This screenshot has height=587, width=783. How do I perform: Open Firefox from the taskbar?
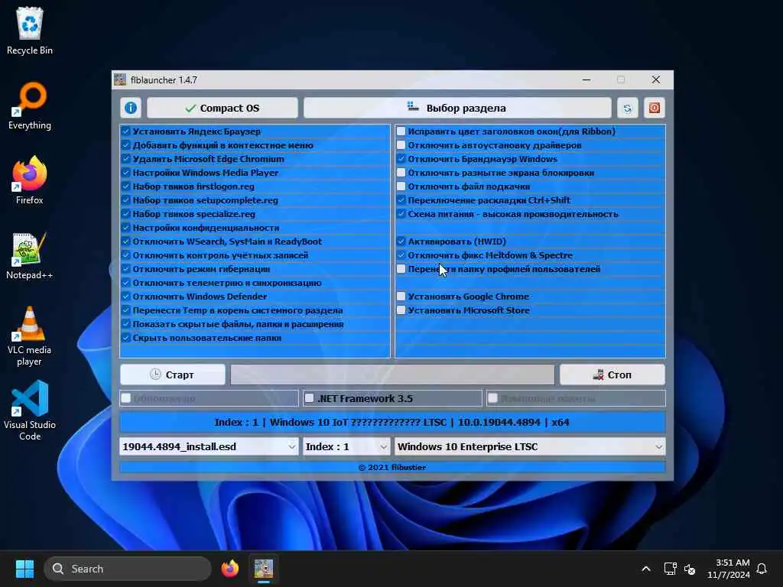tap(229, 569)
